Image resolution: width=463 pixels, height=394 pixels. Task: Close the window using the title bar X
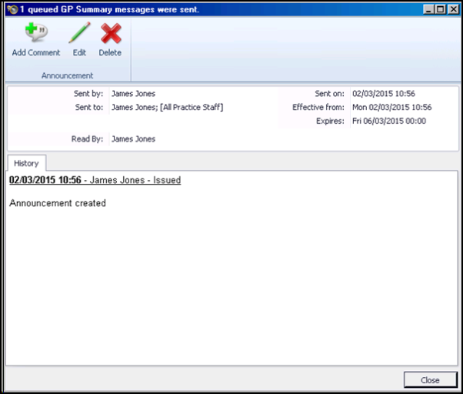click(452, 8)
